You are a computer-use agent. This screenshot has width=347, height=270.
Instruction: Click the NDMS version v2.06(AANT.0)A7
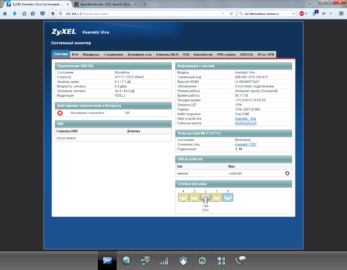pos(247,82)
